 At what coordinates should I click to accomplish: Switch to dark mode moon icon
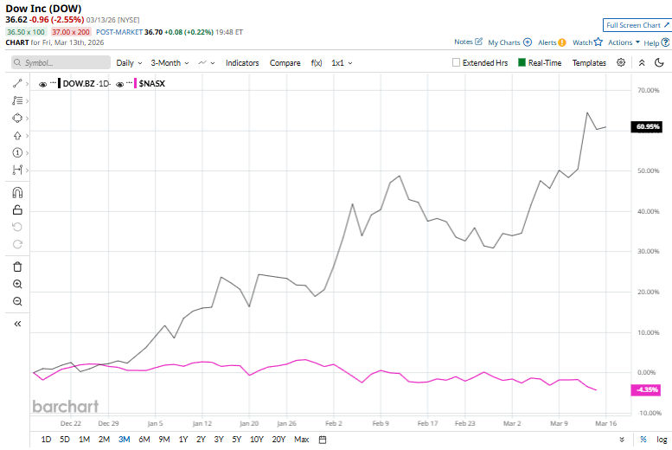pos(659,62)
